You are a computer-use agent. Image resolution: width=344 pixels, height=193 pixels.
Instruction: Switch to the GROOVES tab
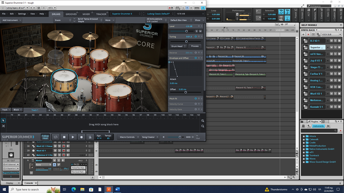[x=71, y=14]
